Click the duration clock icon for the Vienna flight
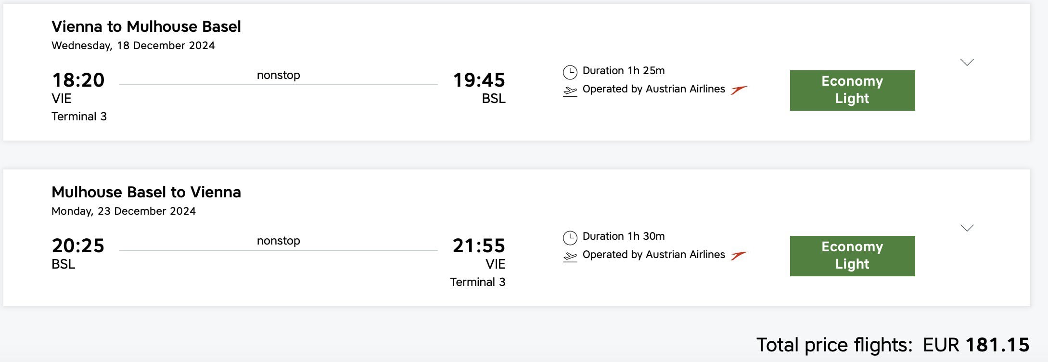 570,70
